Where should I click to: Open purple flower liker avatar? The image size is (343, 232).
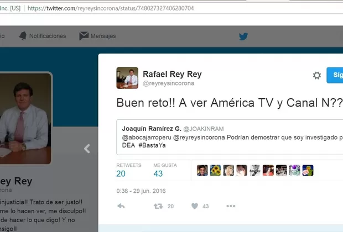point(295,170)
